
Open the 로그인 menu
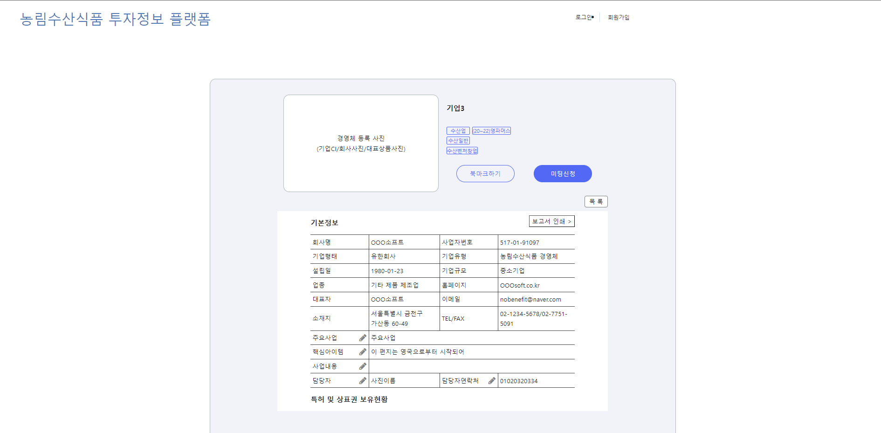(x=583, y=17)
